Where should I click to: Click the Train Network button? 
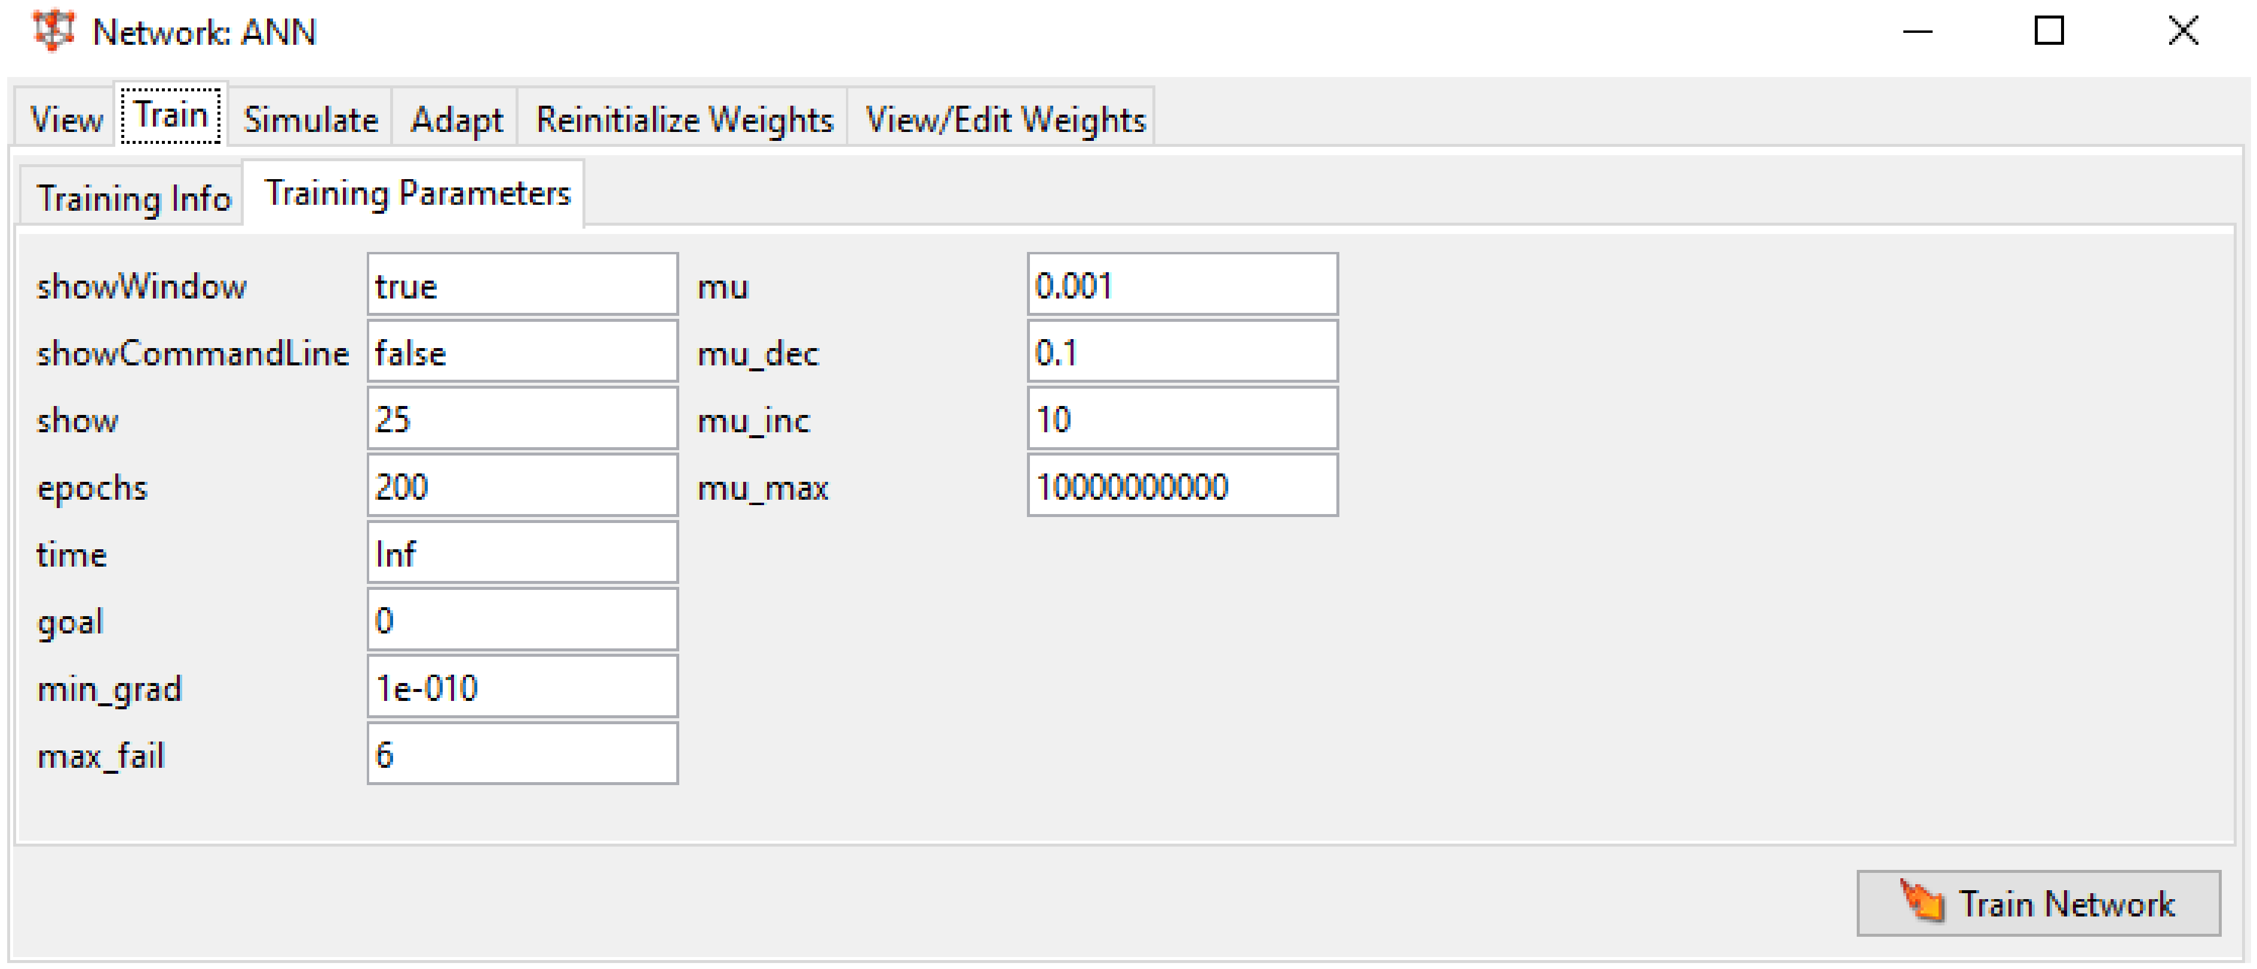[x=2037, y=903]
